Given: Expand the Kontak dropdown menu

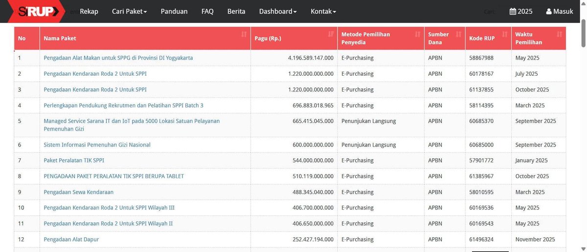Looking at the screenshot, I should (x=323, y=11).
